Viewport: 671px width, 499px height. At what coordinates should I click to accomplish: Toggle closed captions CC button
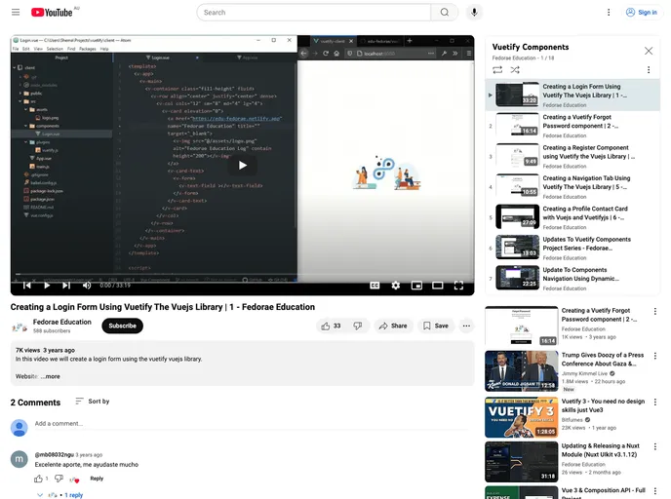375,286
